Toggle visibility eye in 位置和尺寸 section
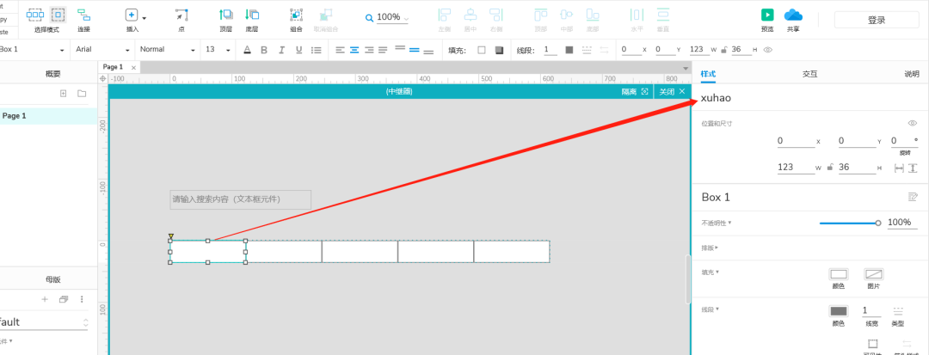Viewport: 929px width, 355px height. click(x=913, y=124)
